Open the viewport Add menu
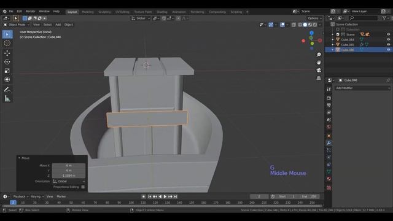This screenshot has width=393, height=221. (x=58, y=25)
